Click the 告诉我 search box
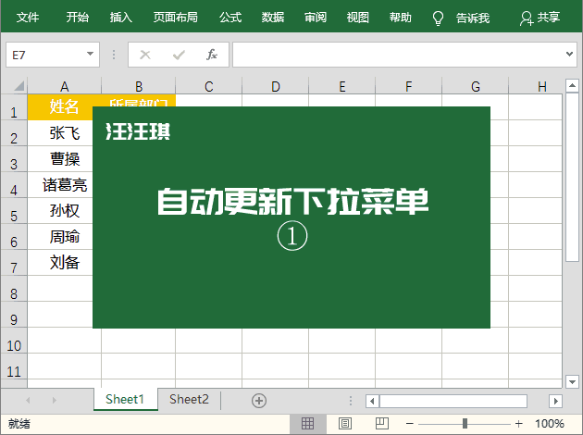This screenshot has height=435, width=583. pos(473,18)
